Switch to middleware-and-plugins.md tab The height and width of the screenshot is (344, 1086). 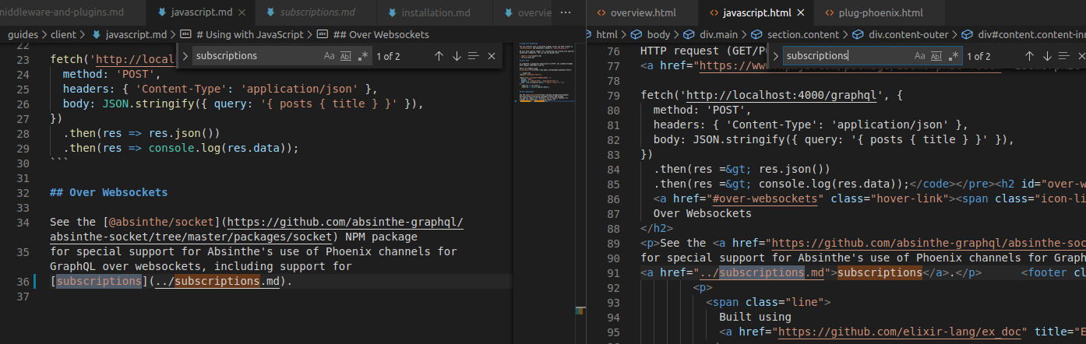tap(71, 13)
